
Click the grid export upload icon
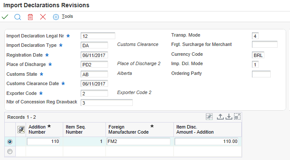[220, 117]
